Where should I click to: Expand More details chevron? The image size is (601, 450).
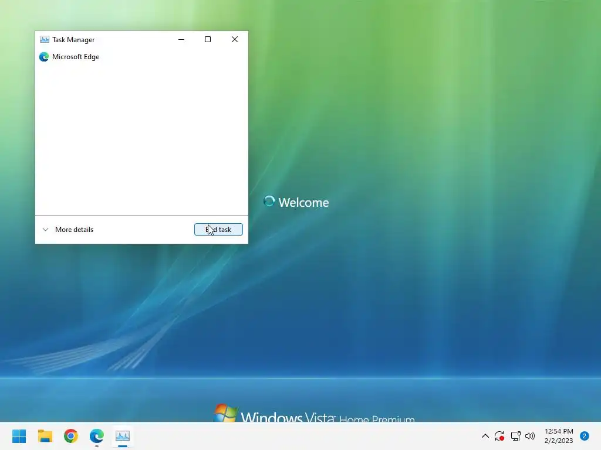46,230
